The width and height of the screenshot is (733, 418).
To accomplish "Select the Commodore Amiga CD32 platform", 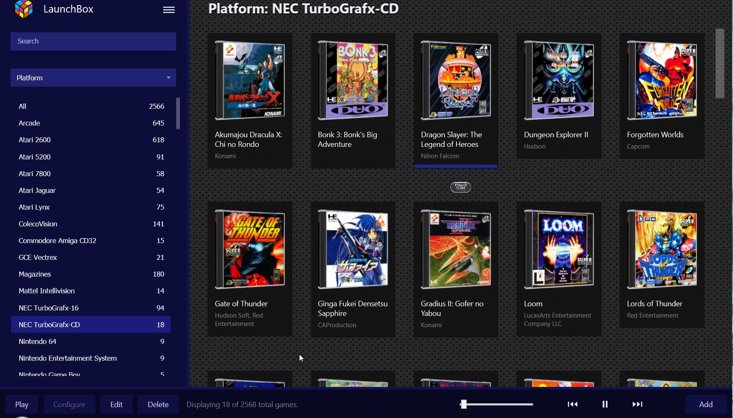I will (90, 241).
